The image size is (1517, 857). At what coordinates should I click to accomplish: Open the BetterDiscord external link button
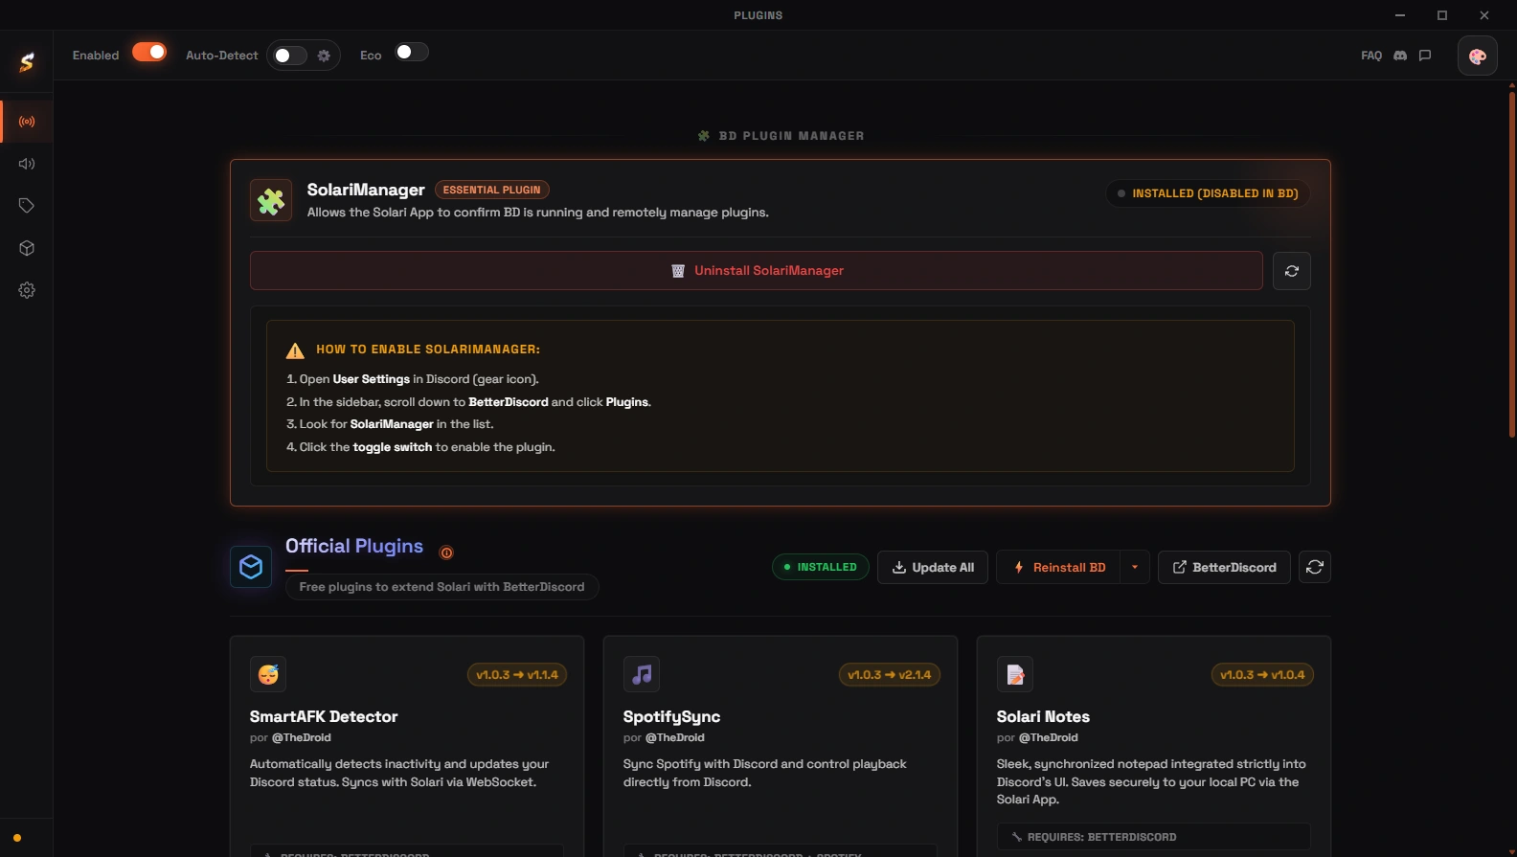point(1224,567)
